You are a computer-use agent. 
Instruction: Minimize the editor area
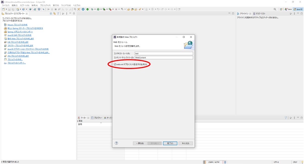click(229, 13)
